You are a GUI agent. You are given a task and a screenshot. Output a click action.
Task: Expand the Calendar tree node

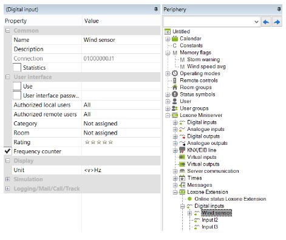coord(168,39)
